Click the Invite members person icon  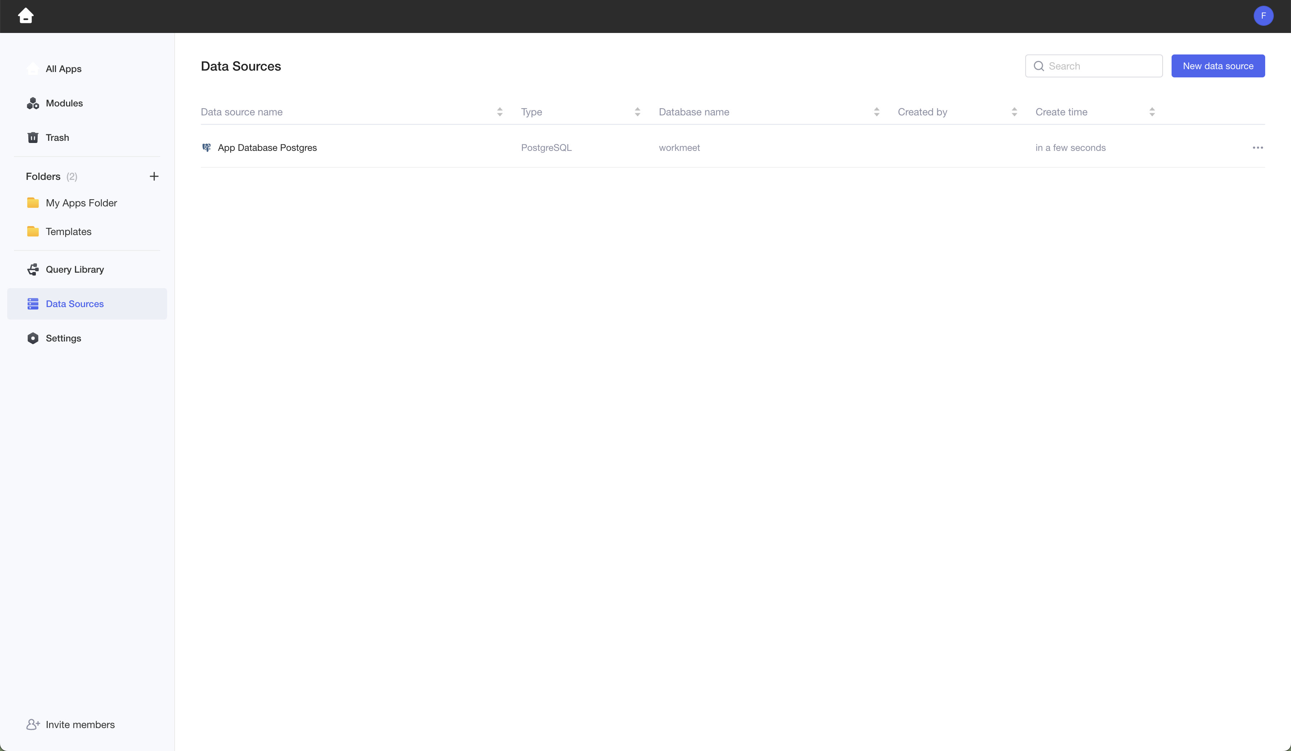[x=33, y=724]
